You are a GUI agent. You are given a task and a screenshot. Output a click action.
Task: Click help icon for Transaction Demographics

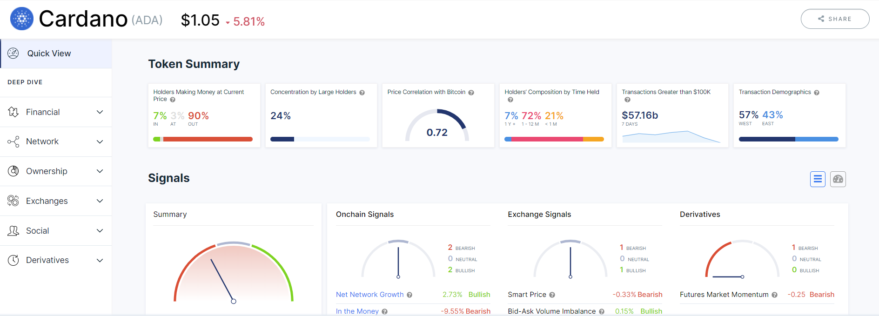point(817,93)
